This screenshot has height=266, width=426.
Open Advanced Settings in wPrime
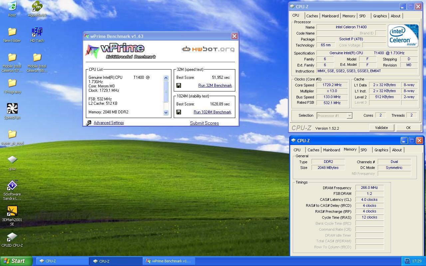tap(109, 123)
